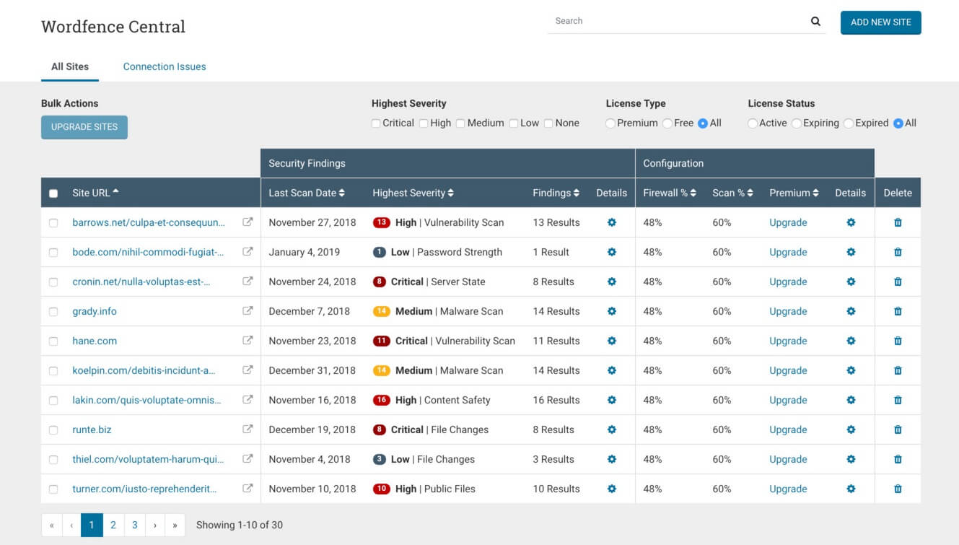Click 'Showing 1-10 of 30' text
The height and width of the screenshot is (545, 959).
240,525
